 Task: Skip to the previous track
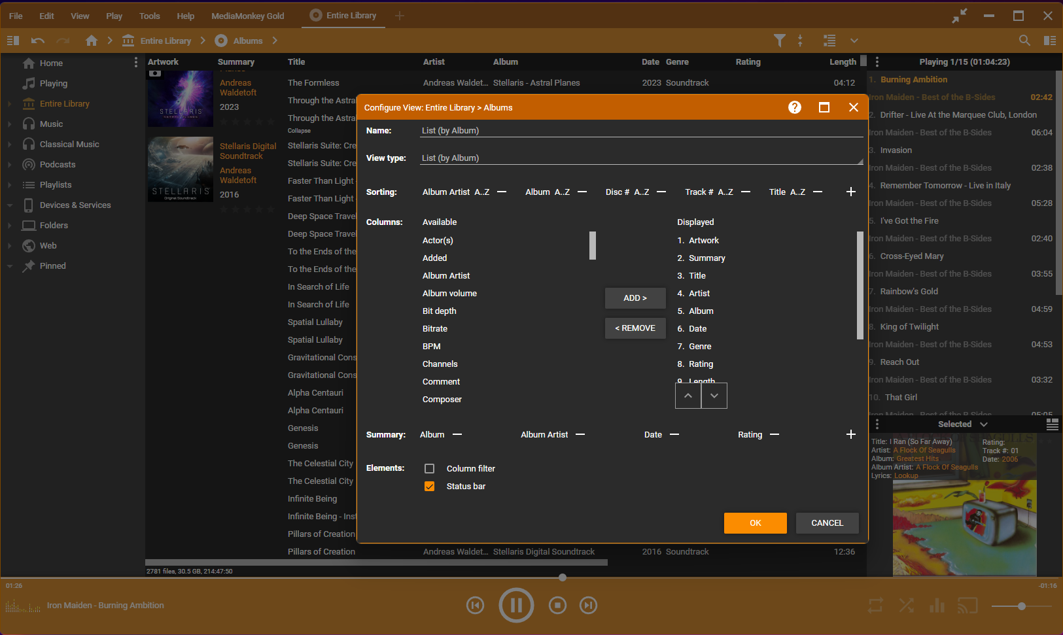[476, 606]
